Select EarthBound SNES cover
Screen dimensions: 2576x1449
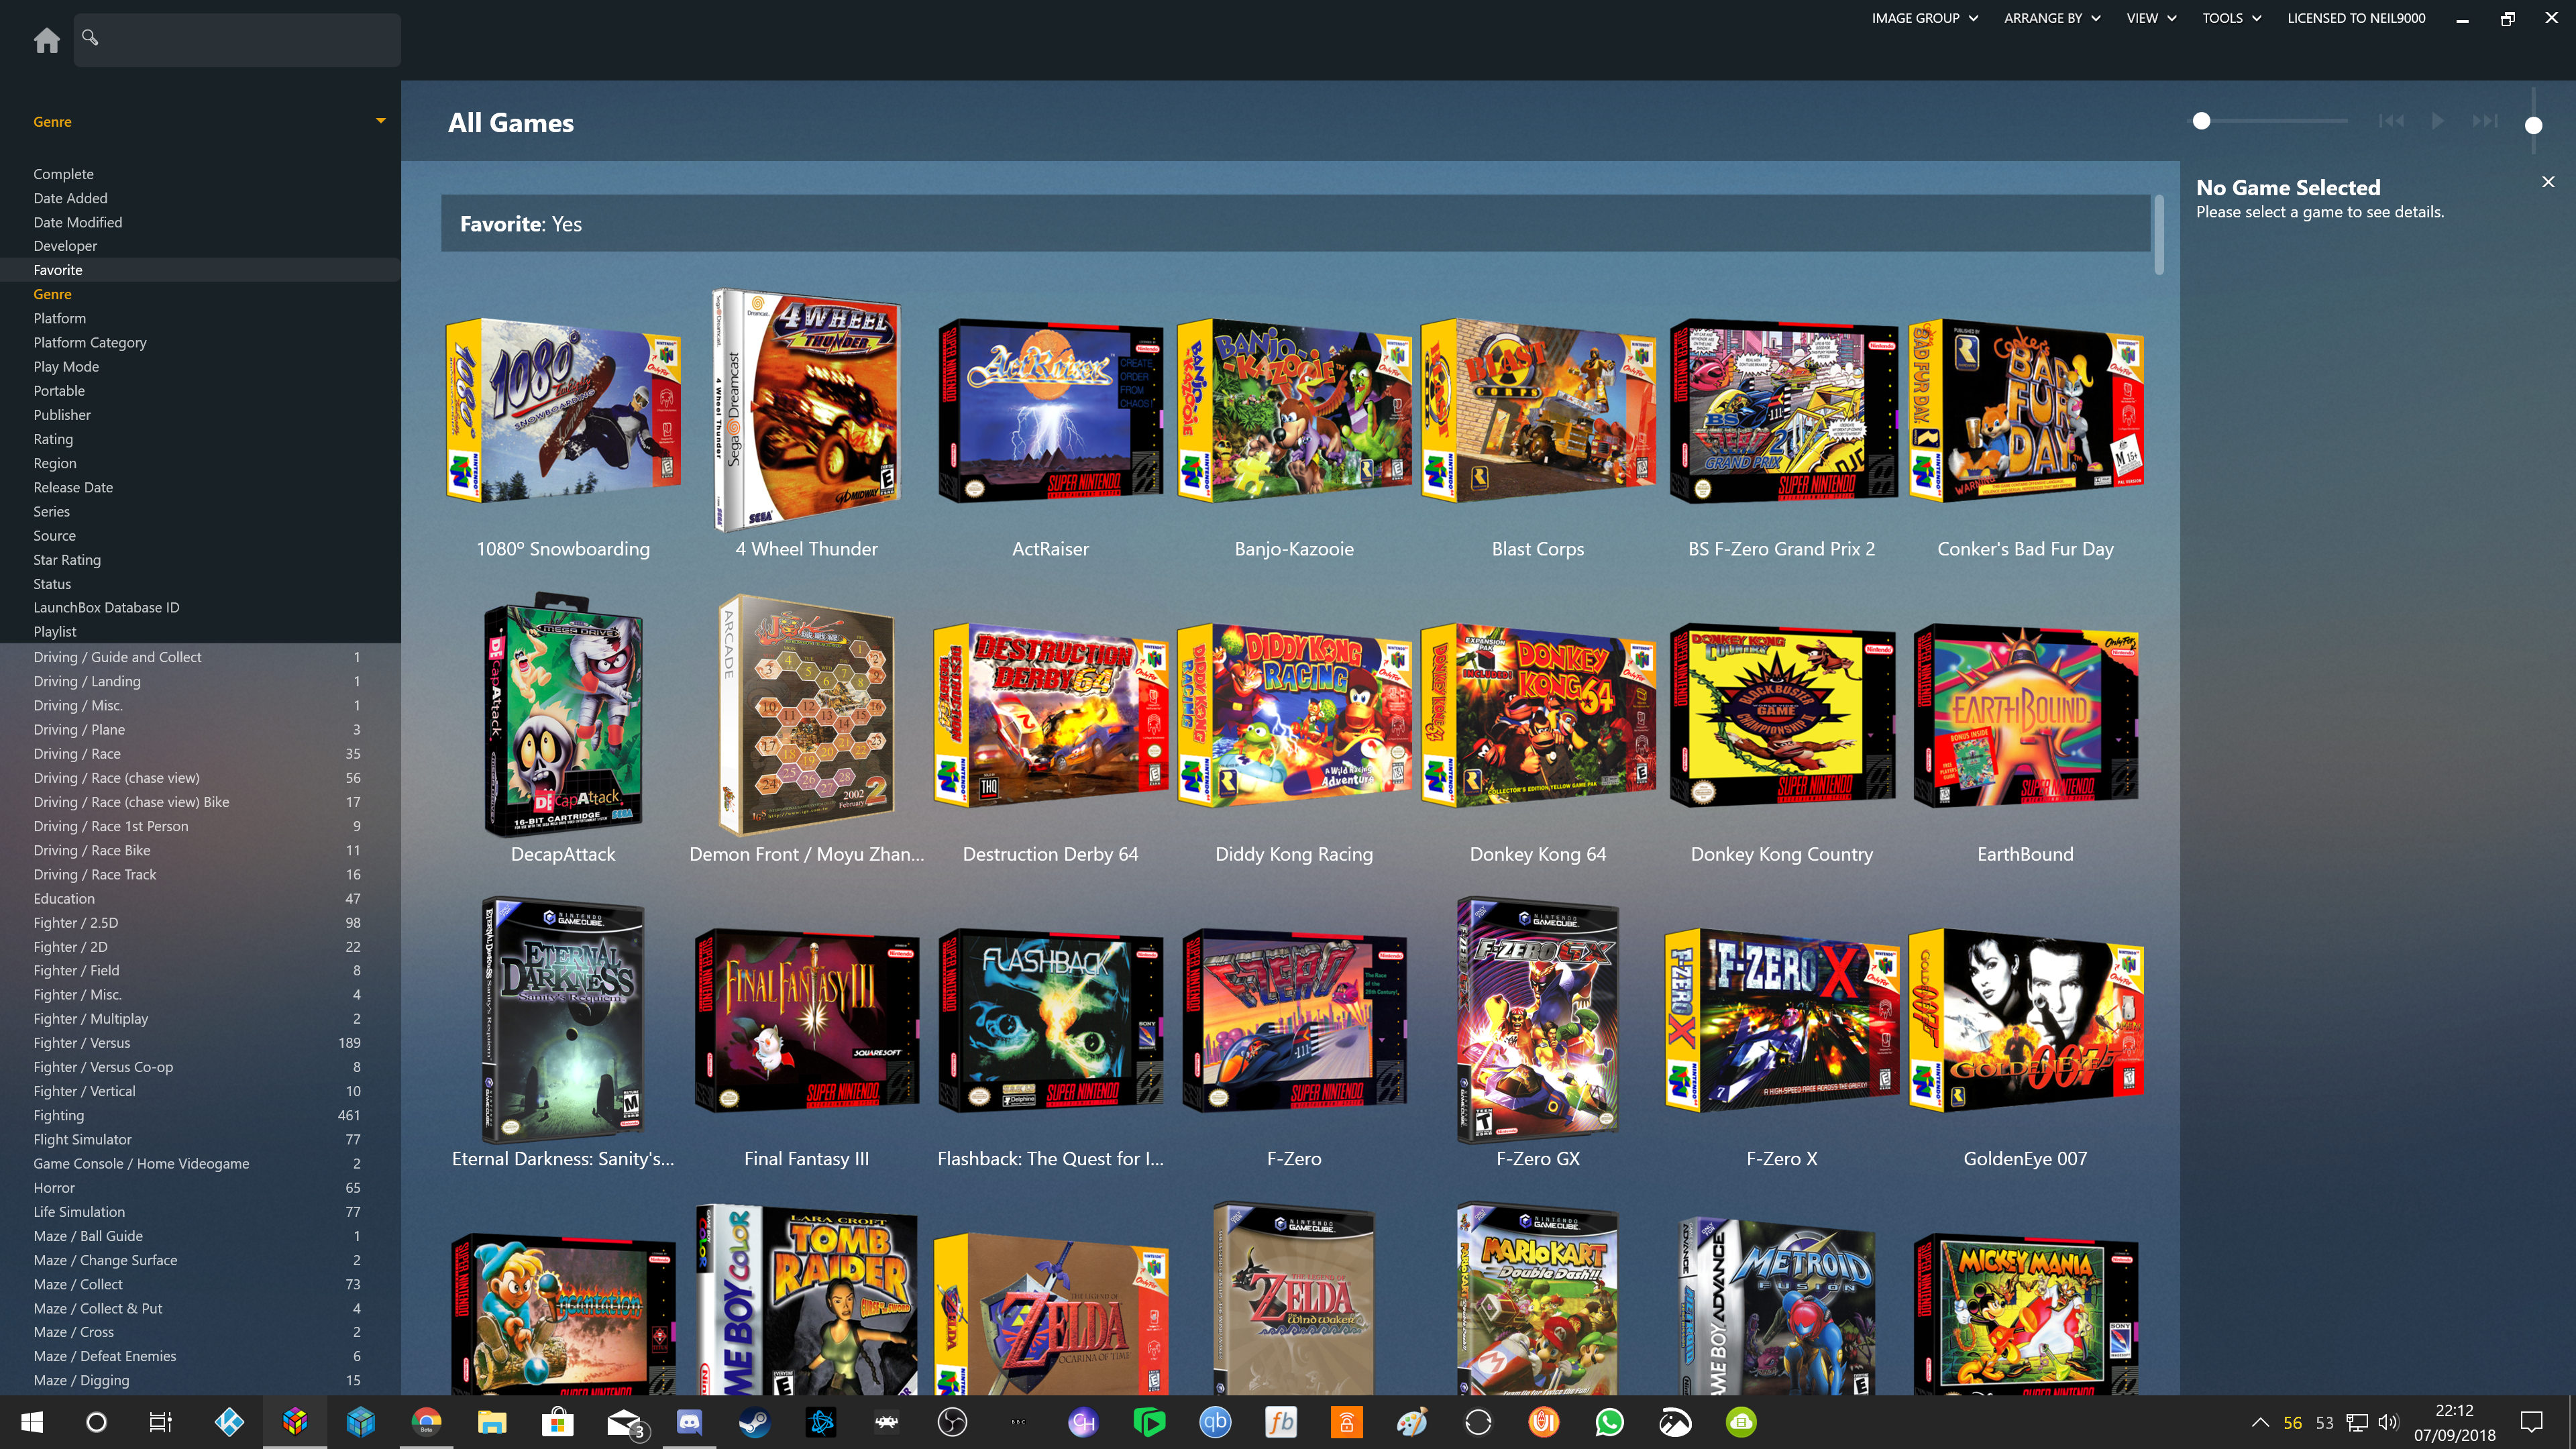tap(2025, 715)
